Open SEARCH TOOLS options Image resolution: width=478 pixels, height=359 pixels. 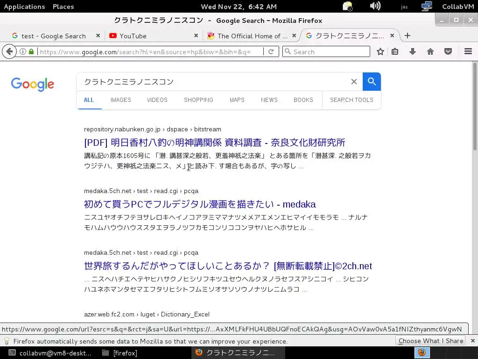[351, 100]
